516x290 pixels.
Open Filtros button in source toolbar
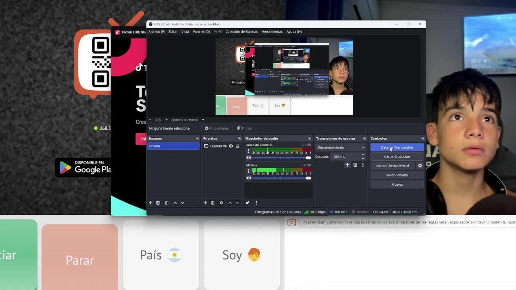[245, 128]
